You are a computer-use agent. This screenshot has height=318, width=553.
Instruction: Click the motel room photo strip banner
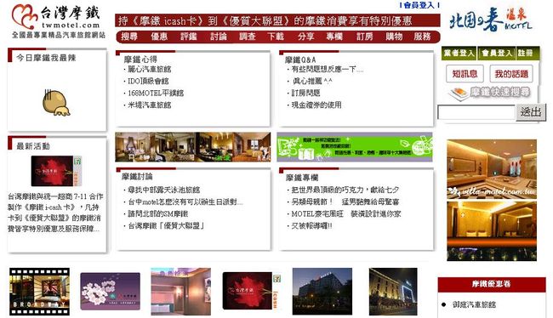point(193,147)
